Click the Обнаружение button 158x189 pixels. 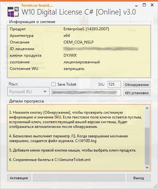point(137,84)
